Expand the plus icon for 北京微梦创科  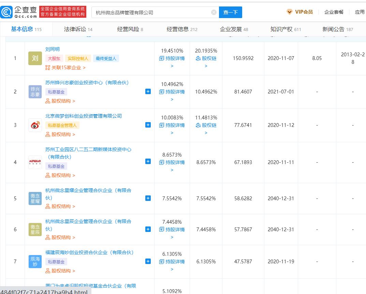(148, 125)
